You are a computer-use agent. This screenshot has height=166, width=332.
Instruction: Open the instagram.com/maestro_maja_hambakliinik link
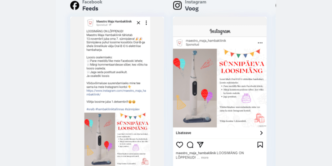[116, 92]
